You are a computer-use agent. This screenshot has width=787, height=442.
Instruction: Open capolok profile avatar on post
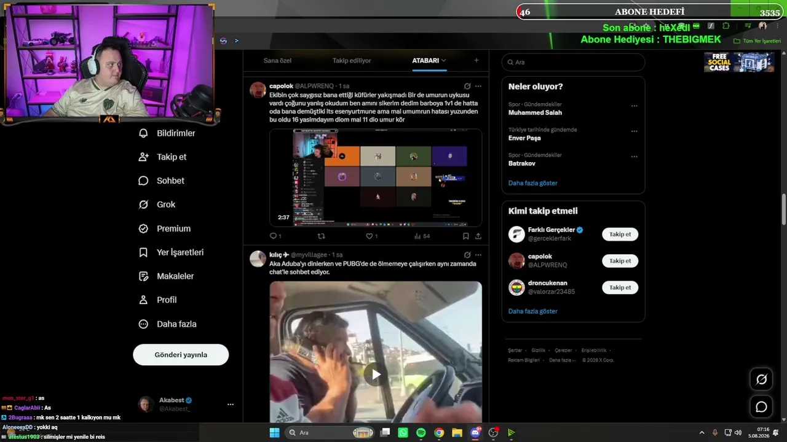click(x=258, y=90)
